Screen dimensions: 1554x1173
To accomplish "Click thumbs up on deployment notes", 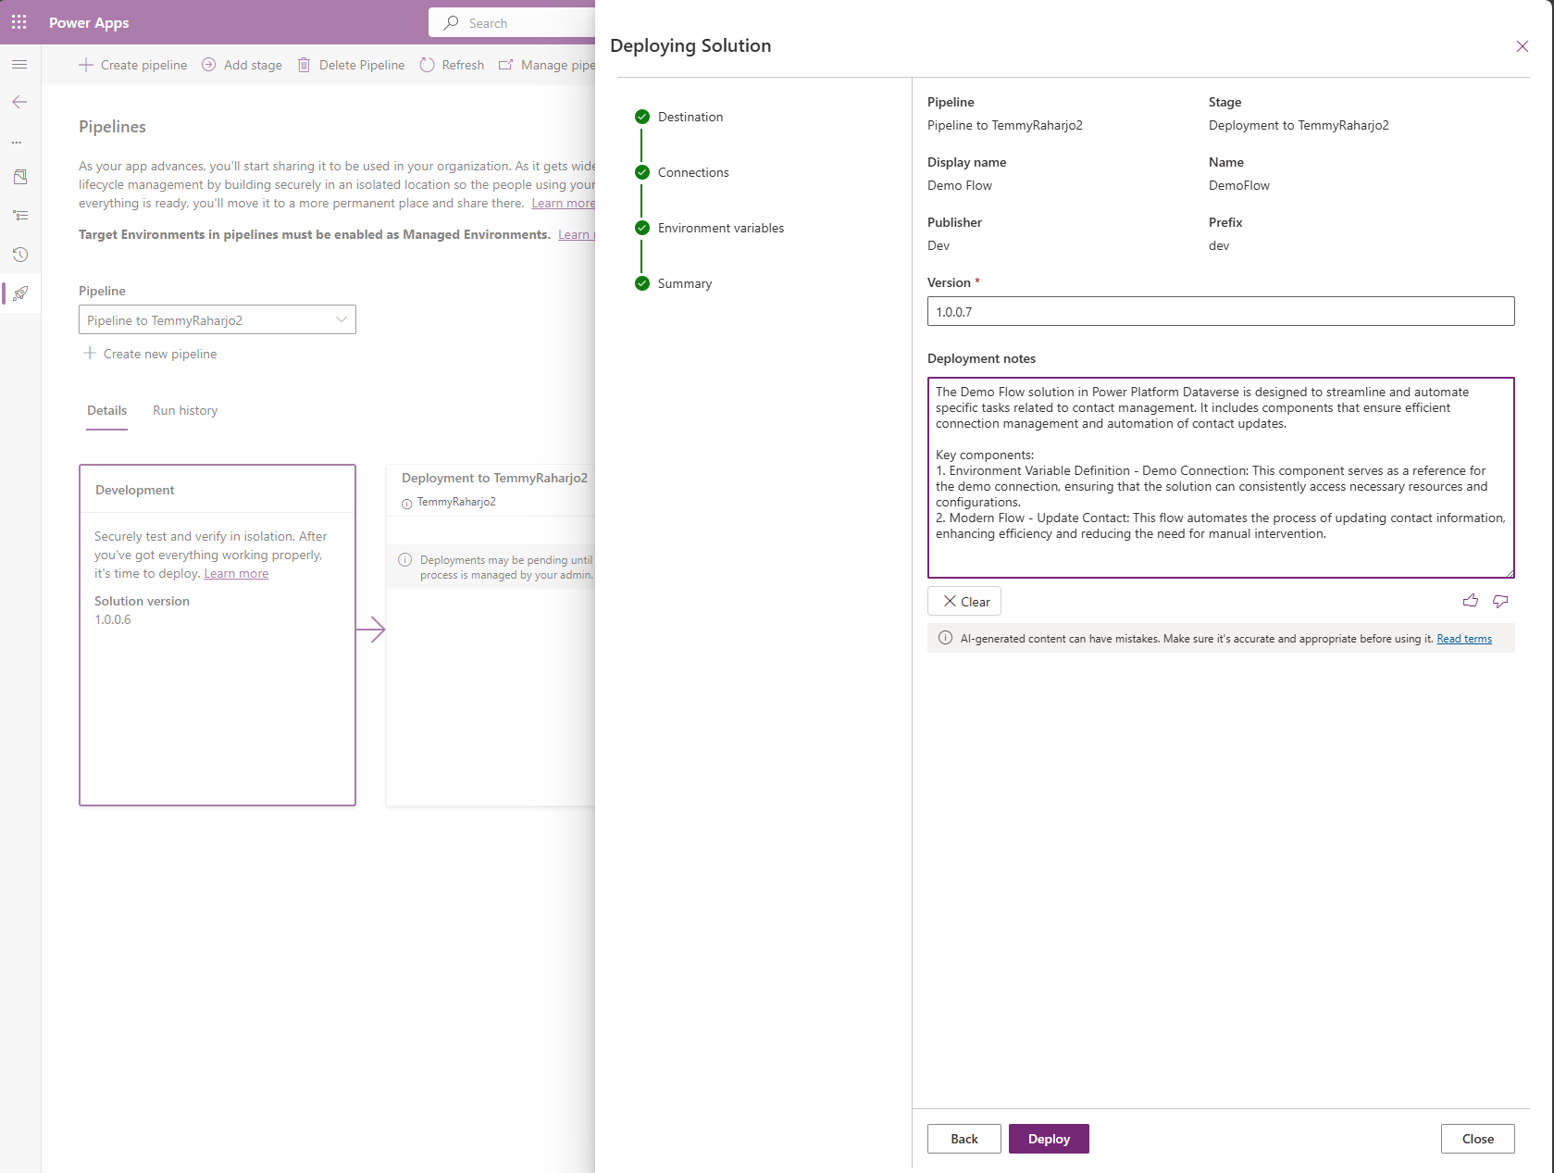I will (x=1470, y=601).
